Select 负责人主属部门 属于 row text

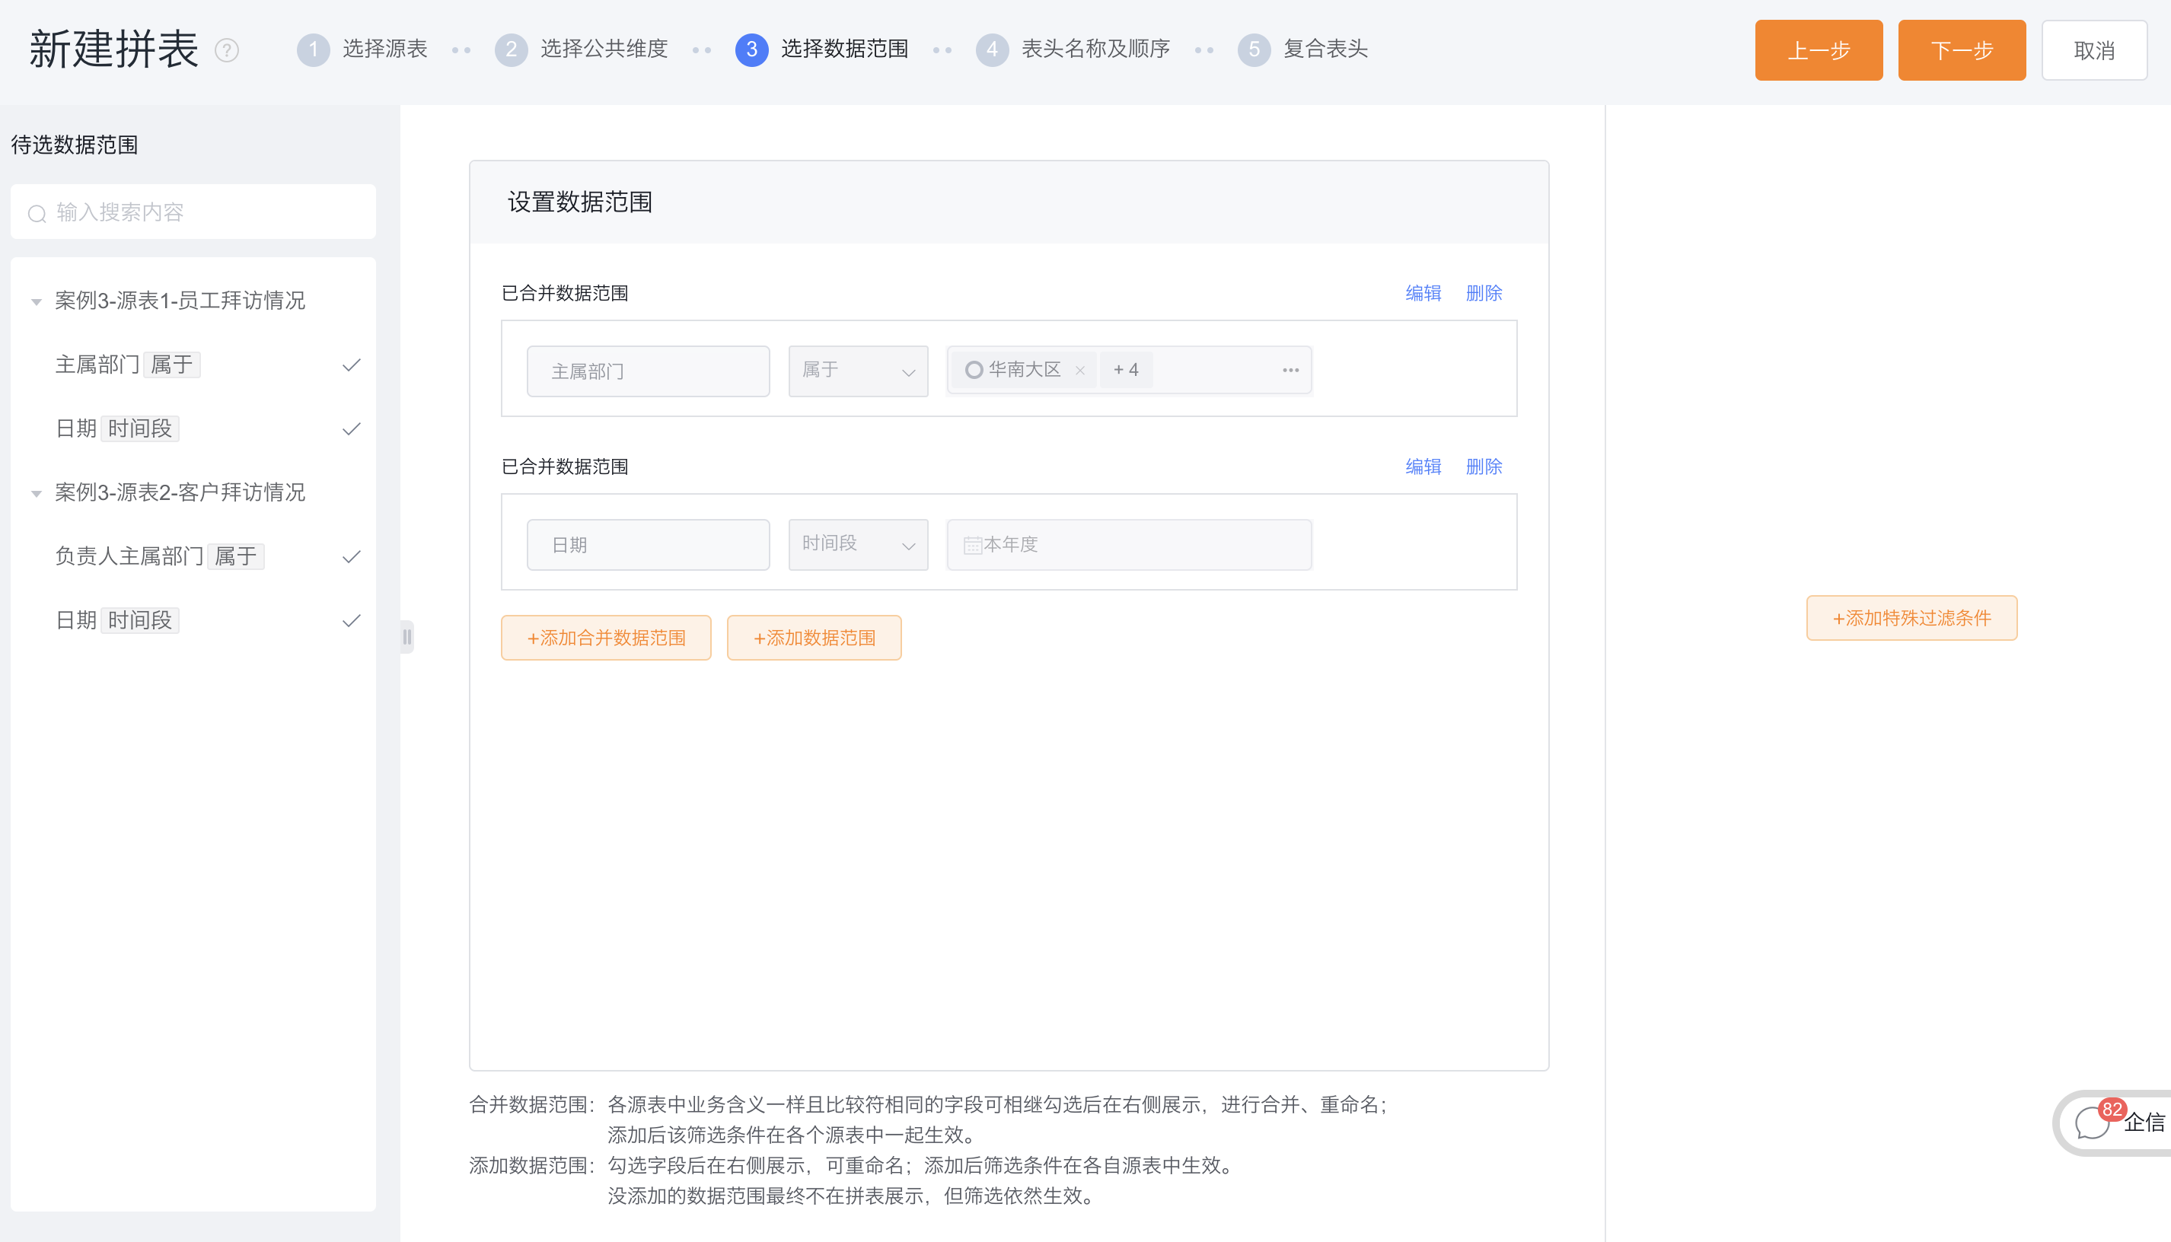[160, 557]
